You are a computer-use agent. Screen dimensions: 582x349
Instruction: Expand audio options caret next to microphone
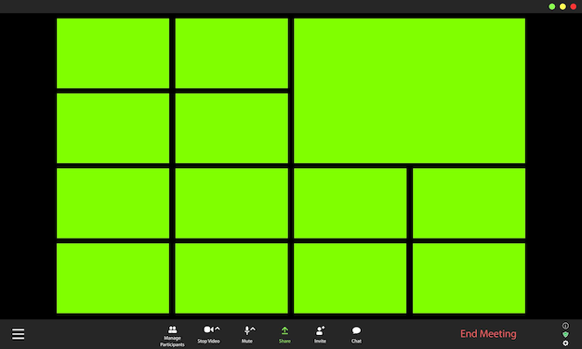coord(253,329)
